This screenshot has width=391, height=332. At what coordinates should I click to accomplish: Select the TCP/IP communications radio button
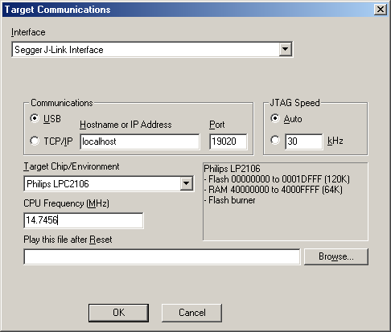tap(35, 141)
